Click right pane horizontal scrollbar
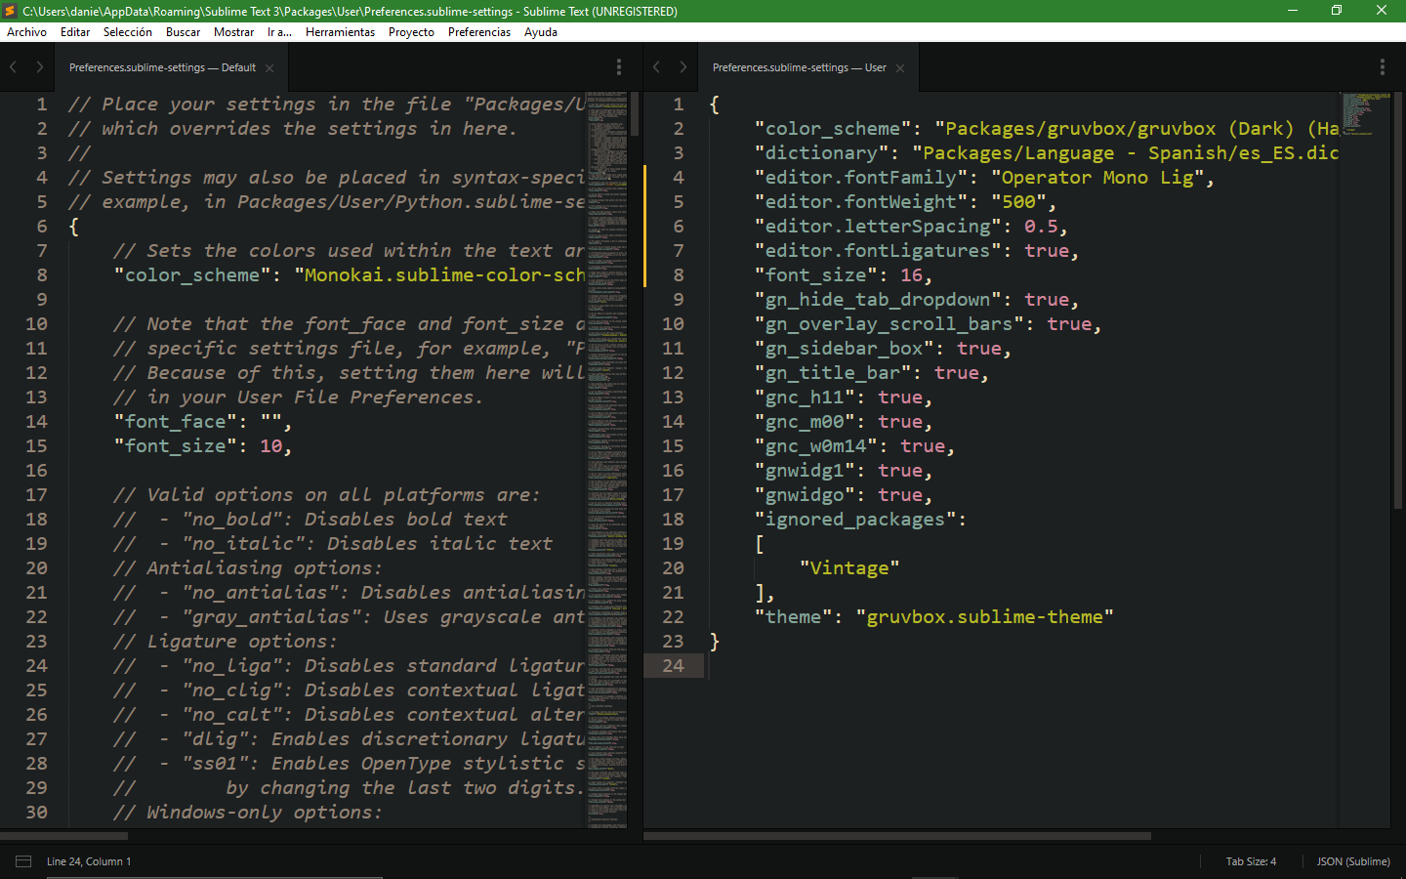 point(897,836)
